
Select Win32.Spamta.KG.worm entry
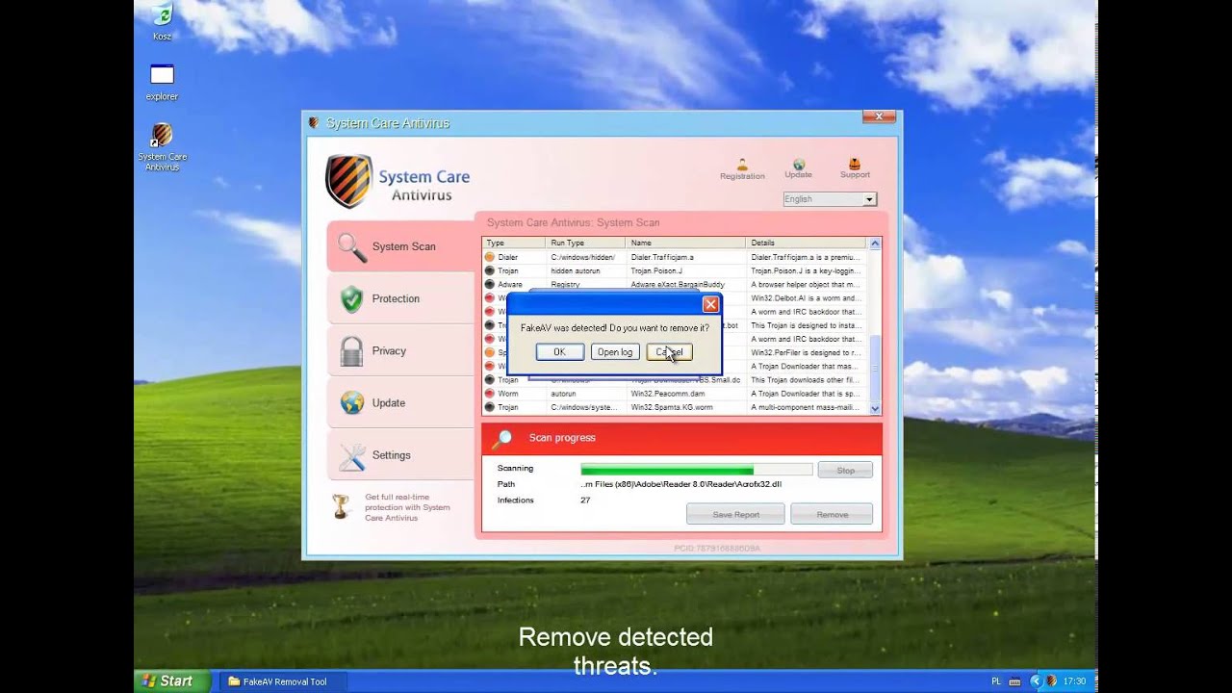674,407
